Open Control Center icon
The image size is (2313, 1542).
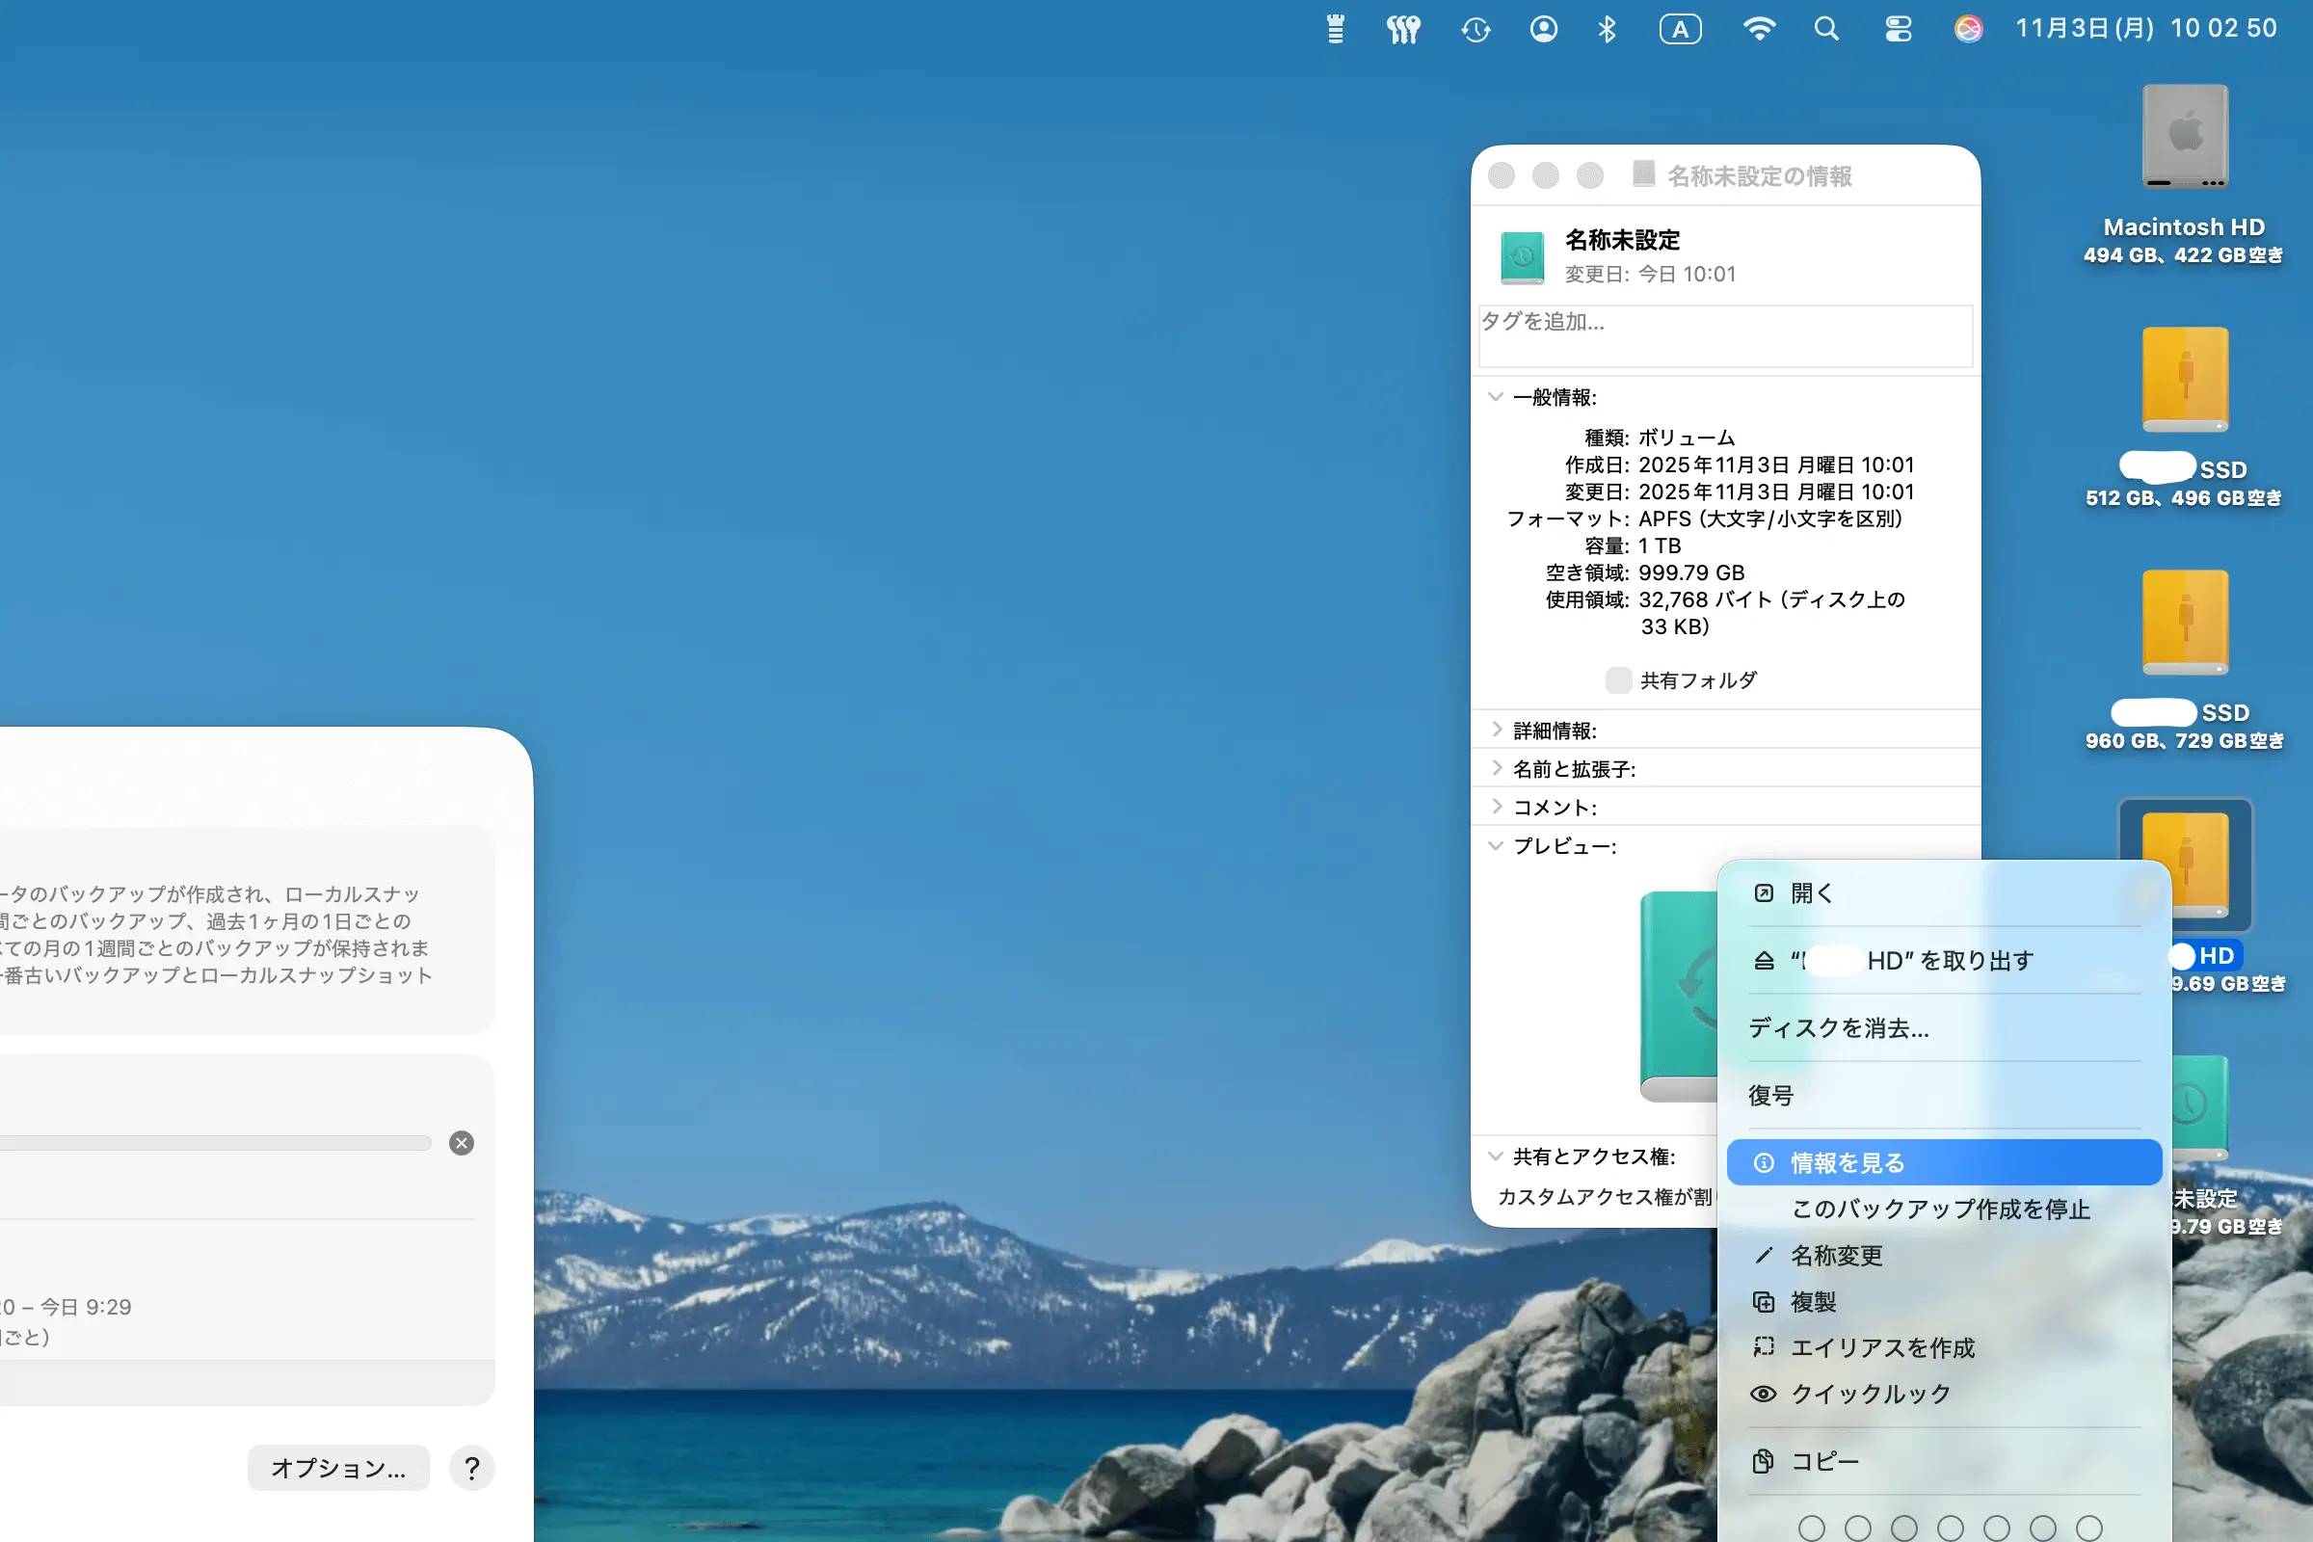tap(1898, 30)
